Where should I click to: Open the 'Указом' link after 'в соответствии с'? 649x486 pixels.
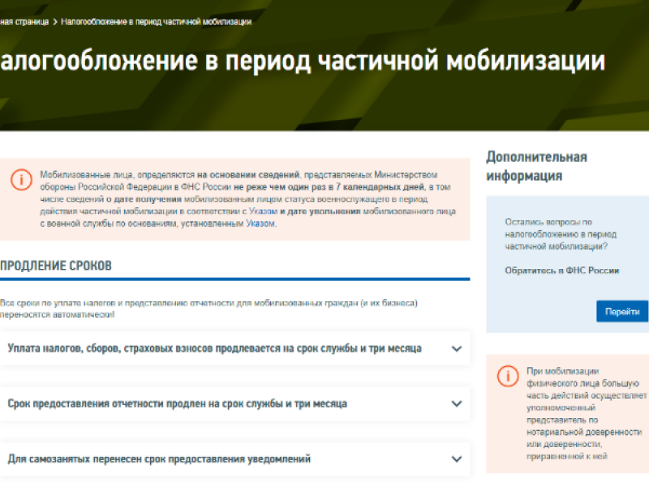coord(264,211)
